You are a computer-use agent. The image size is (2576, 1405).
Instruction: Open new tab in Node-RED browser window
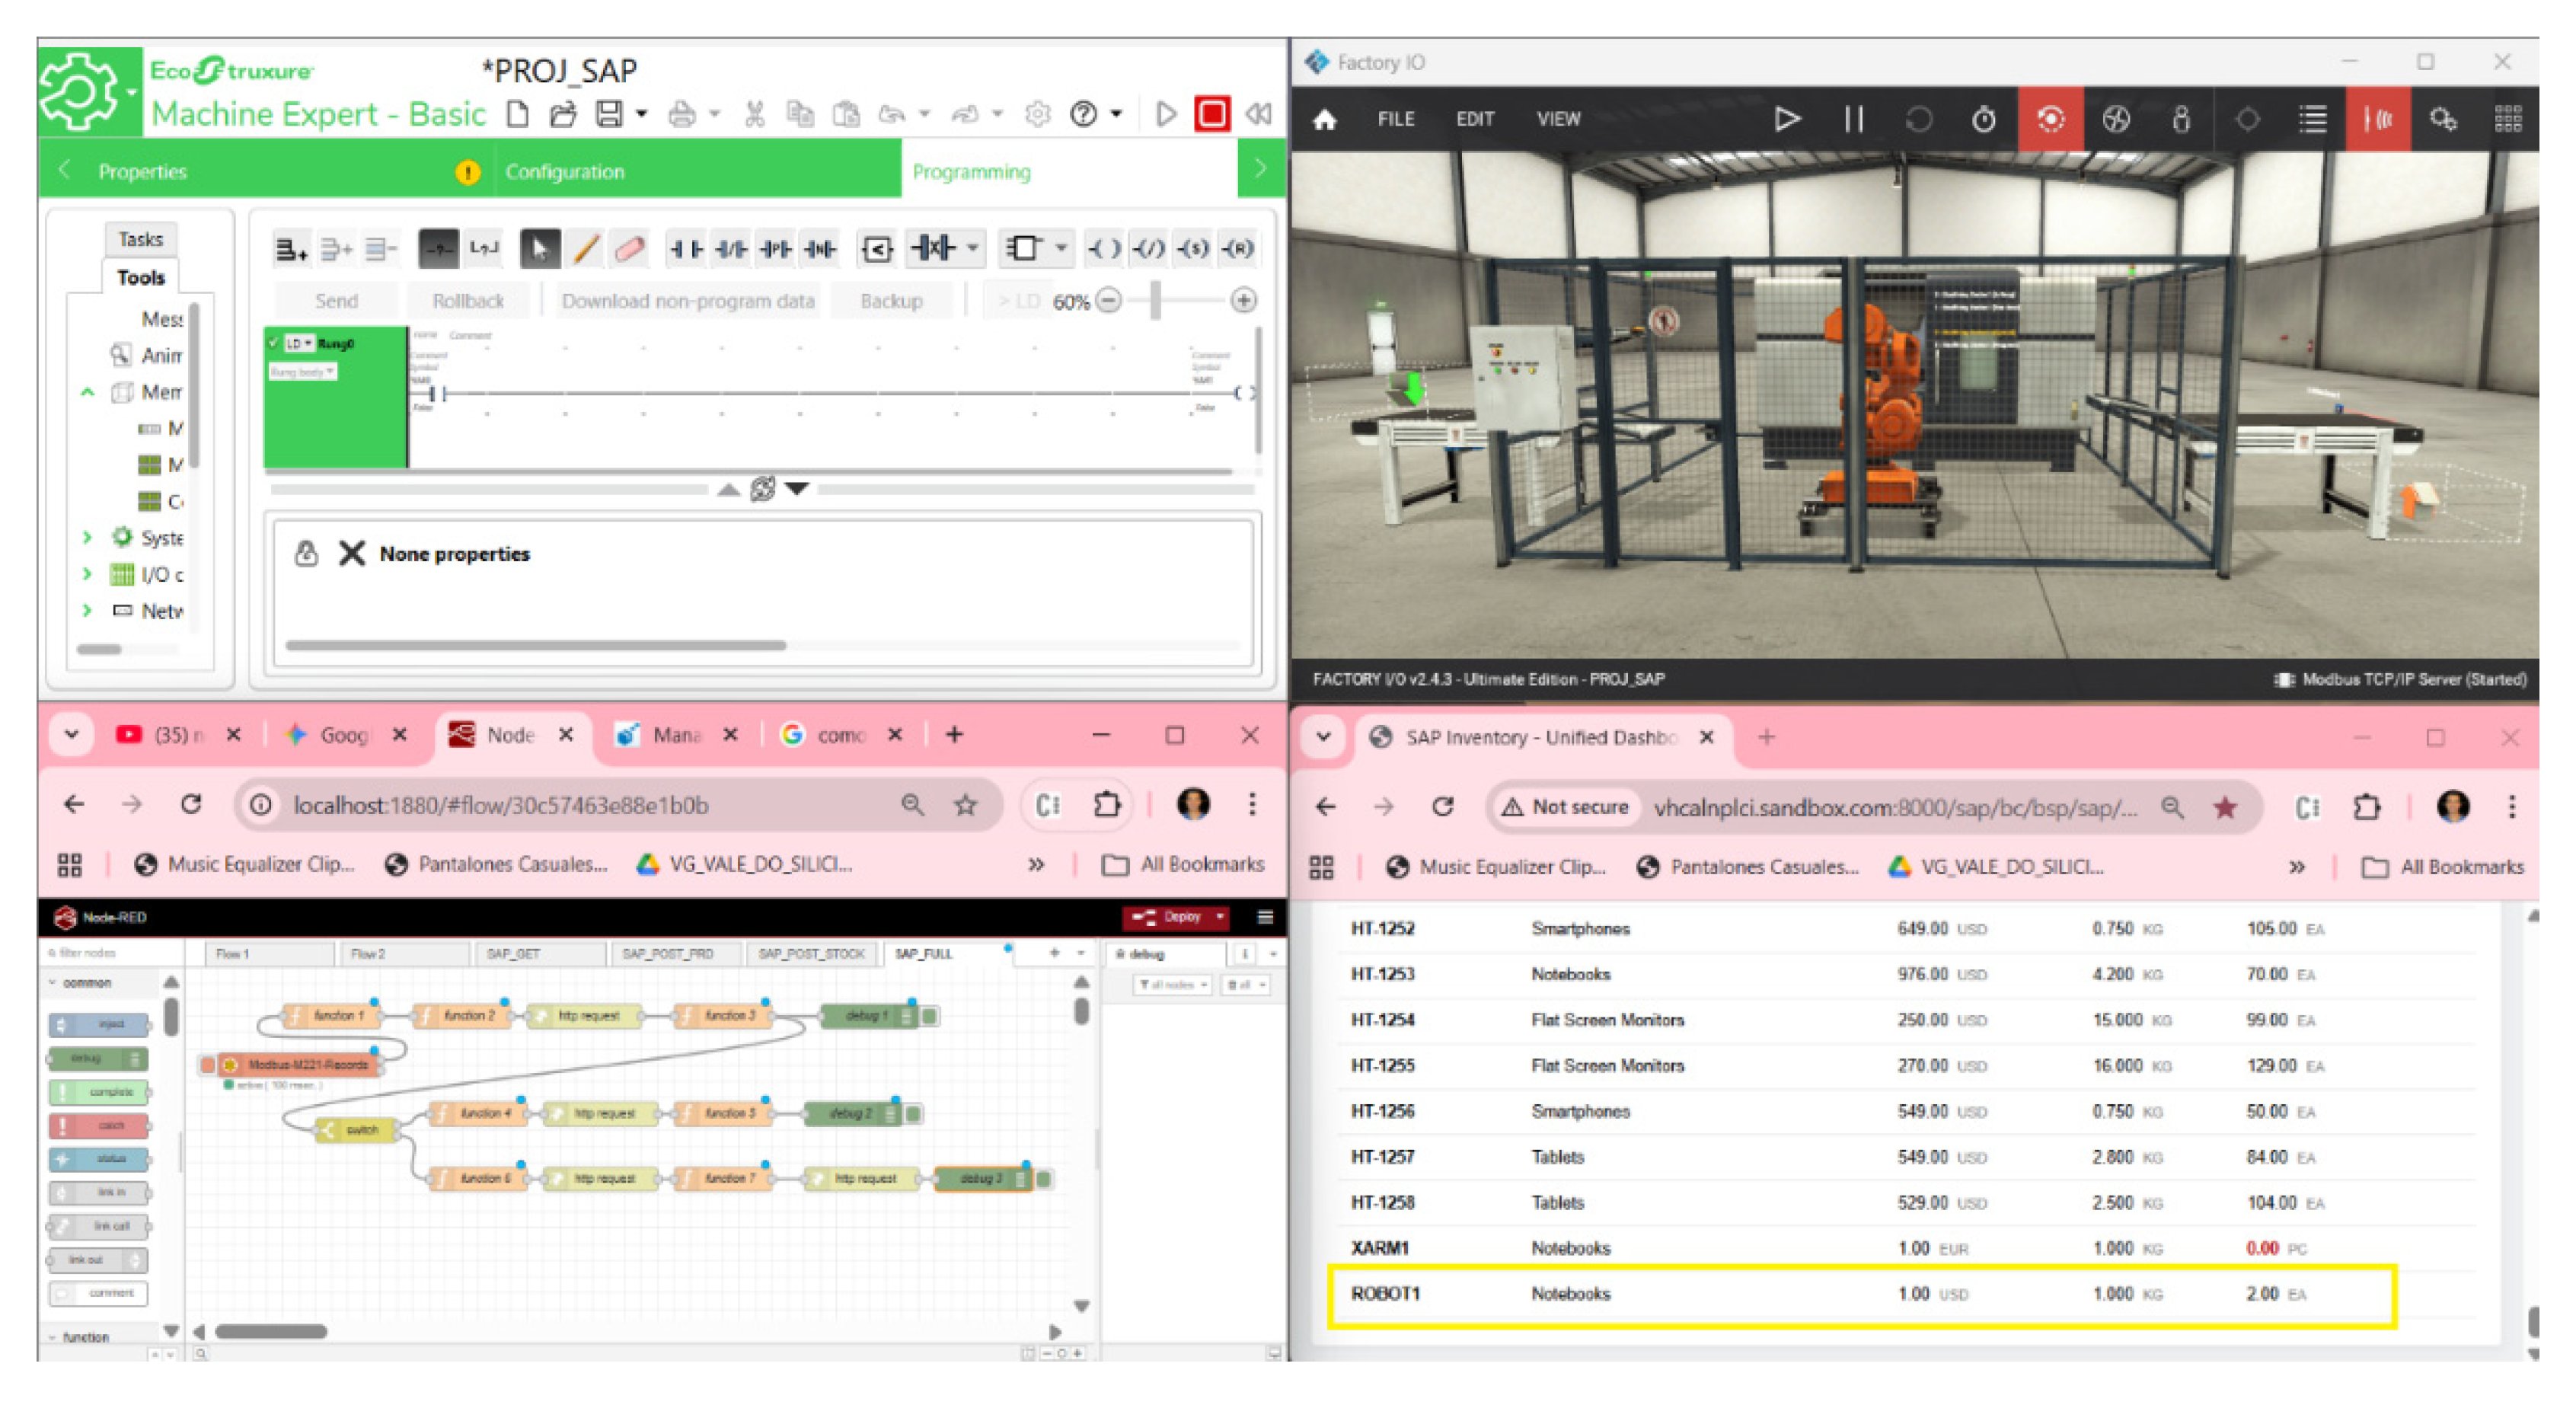click(954, 736)
